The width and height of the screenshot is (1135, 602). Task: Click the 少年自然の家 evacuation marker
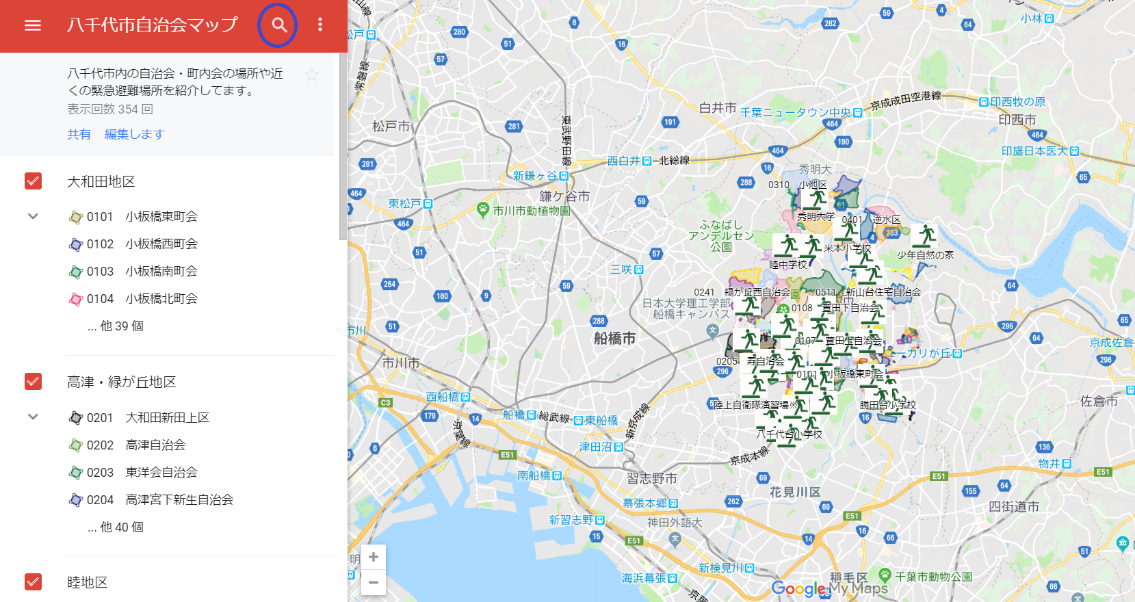926,237
